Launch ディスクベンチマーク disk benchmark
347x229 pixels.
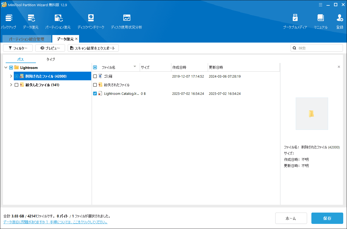click(x=91, y=22)
